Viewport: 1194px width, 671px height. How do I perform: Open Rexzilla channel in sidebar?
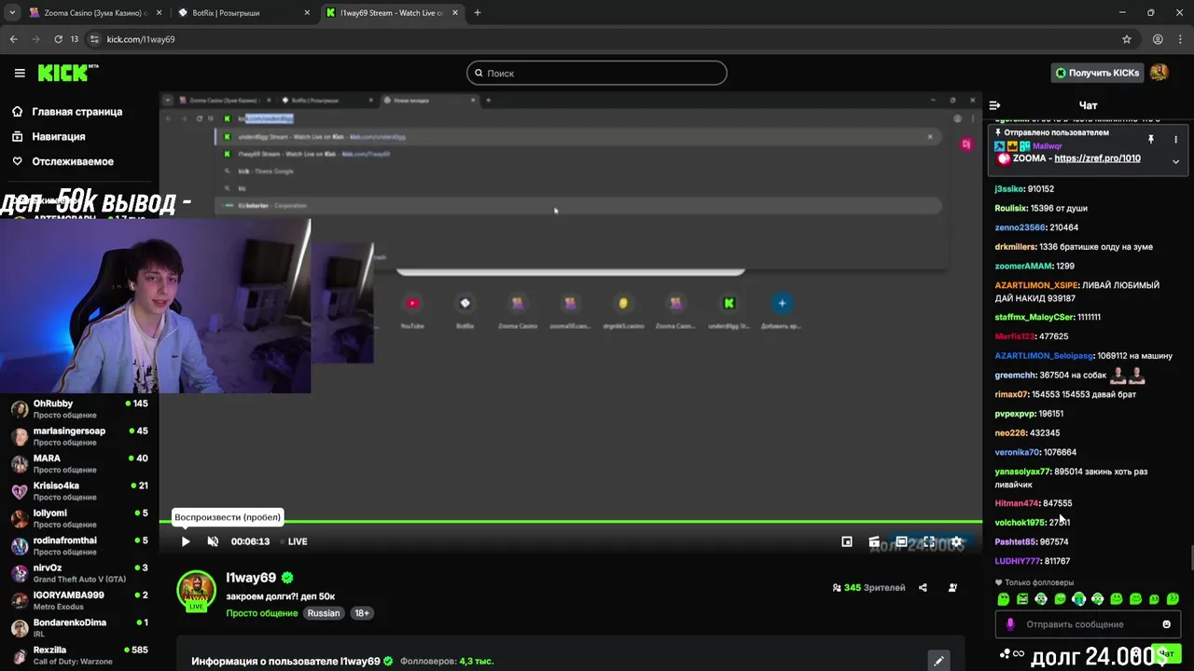coord(79,655)
